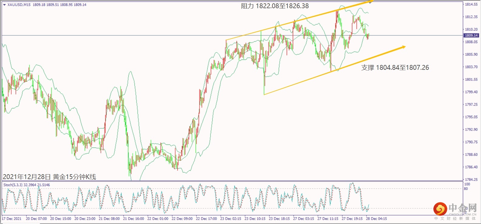Click the Stochastic 100 level label
This screenshot has width=481, height=224.
(x=467, y=184)
